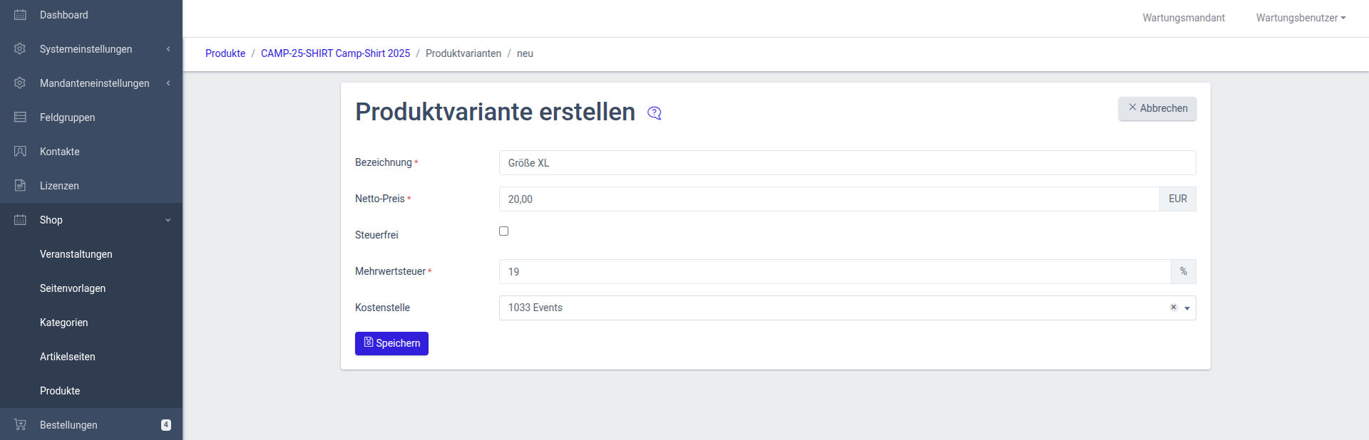Open CAMP-25-SHIRT breadcrumb link
Image resolution: width=1369 pixels, height=440 pixels.
pos(335,53)
